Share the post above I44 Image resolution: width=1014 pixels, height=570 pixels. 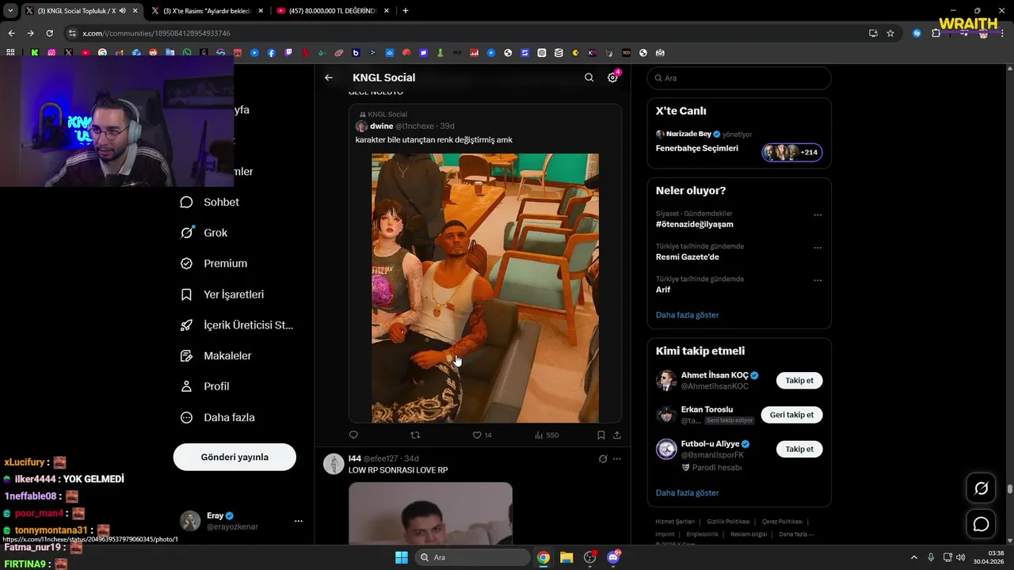[x=617, y=435]
